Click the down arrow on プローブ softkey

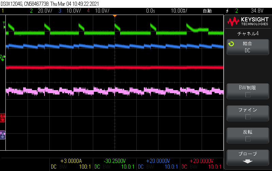(248, 161)
